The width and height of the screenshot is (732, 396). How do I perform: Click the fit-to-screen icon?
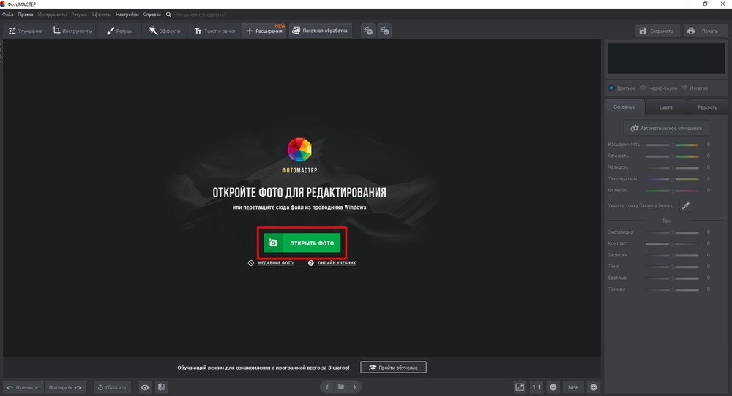pos(519,387)
